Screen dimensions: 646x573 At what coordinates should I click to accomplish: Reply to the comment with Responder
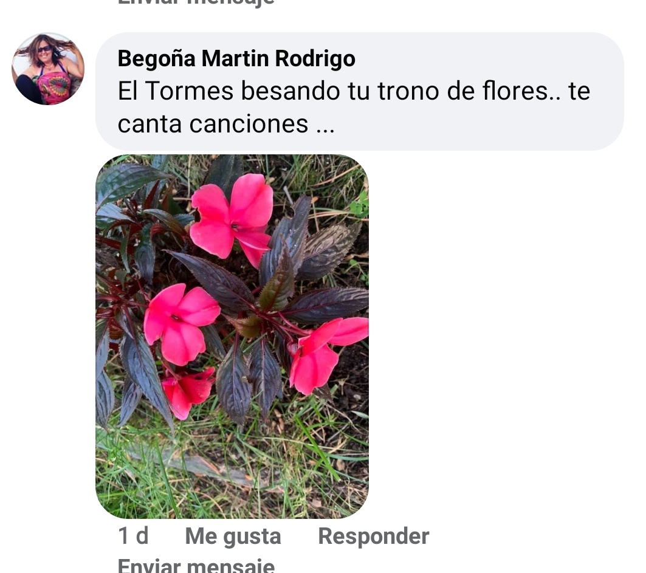(x=373, y=536)
